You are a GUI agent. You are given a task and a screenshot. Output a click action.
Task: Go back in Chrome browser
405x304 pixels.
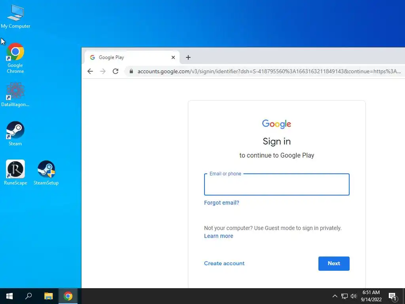click(x=90, y=71)
